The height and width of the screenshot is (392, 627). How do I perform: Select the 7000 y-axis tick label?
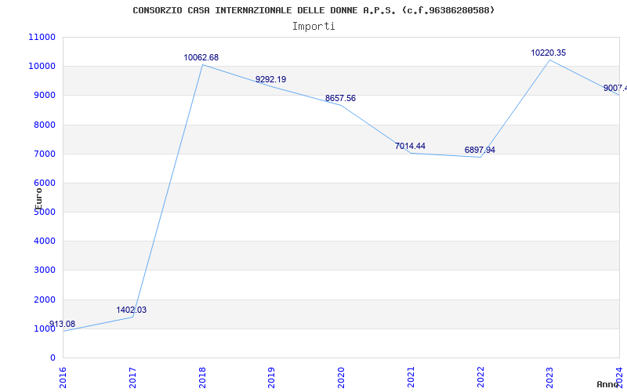pyautogui.click(x=44, y=154)
